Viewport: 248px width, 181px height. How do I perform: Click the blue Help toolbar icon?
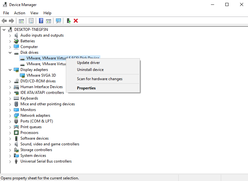tap(41, 21)
